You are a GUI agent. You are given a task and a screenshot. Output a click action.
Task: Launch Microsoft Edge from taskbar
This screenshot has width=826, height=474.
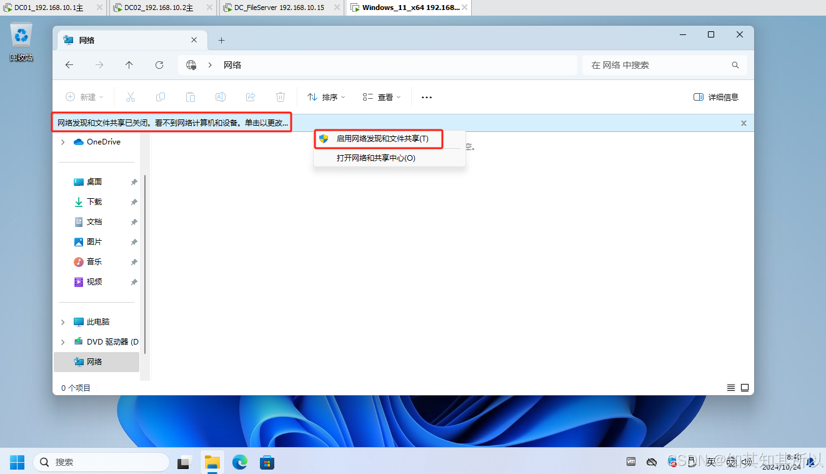[x=240, y=463]
